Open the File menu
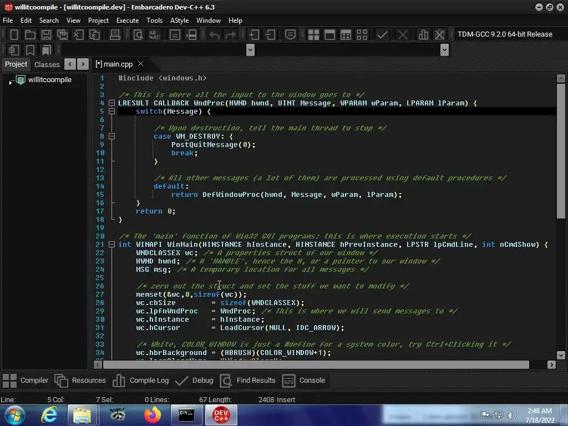The height and width of the screenshot is (426, 568). pyautogui.click(x=8, y=21)
